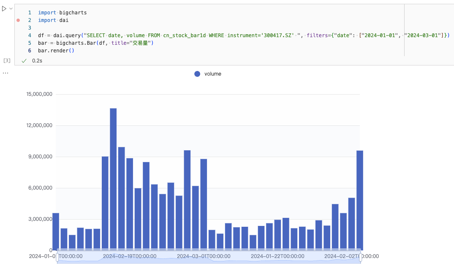Grab the right handle of zoom slider
The image size is (454, 269).
click(x=360, y=256)
